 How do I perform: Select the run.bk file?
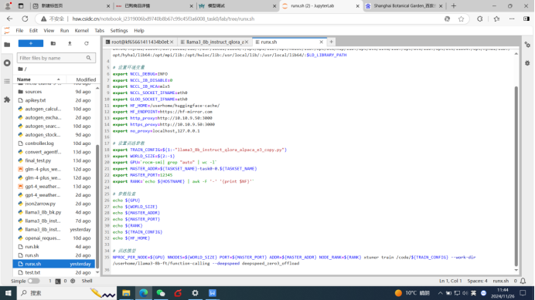coord(54,247)
